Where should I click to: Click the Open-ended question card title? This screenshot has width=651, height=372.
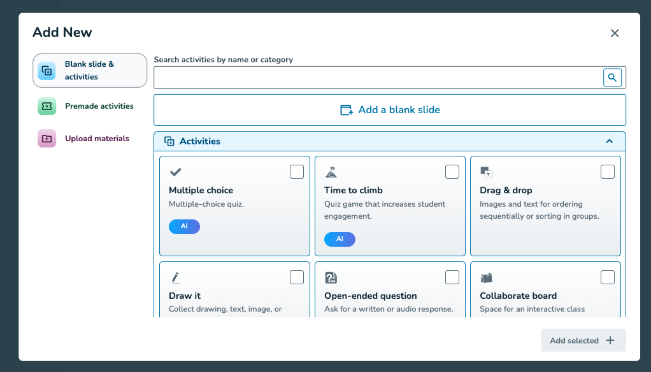coord(370,296)
